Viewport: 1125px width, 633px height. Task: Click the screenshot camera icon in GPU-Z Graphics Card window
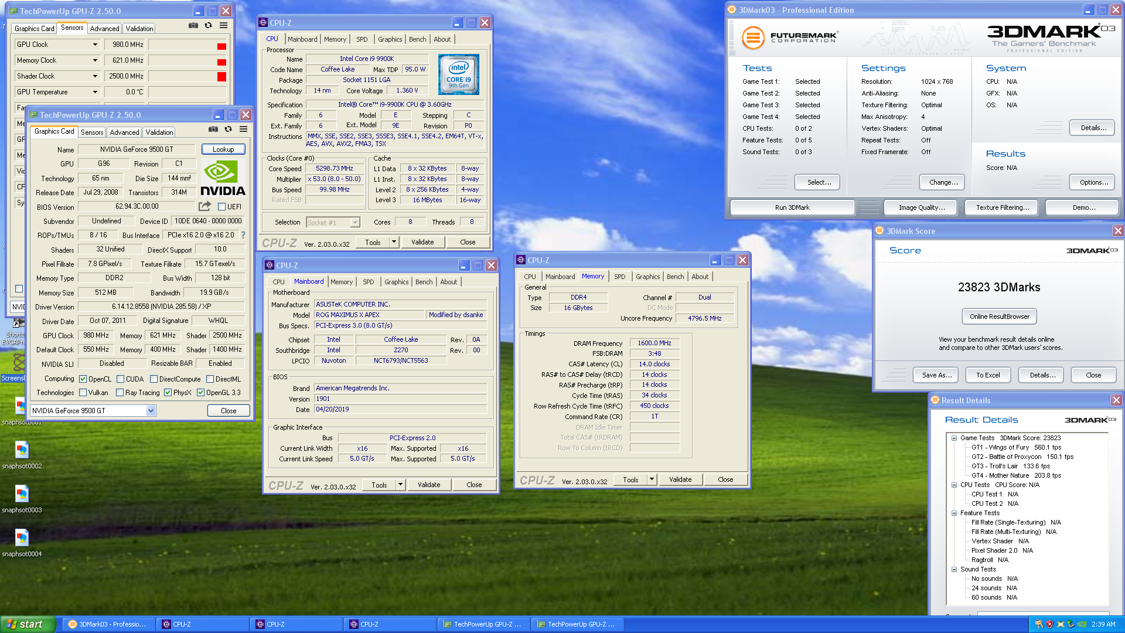(213, 130)
